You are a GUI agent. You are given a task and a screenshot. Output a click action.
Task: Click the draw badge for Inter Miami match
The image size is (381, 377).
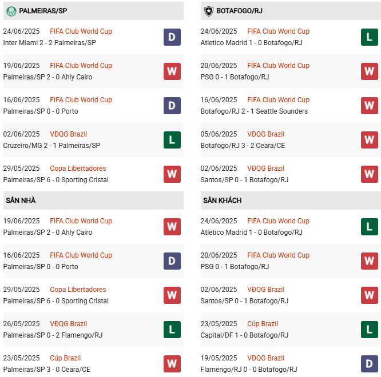tap(172, 37)
